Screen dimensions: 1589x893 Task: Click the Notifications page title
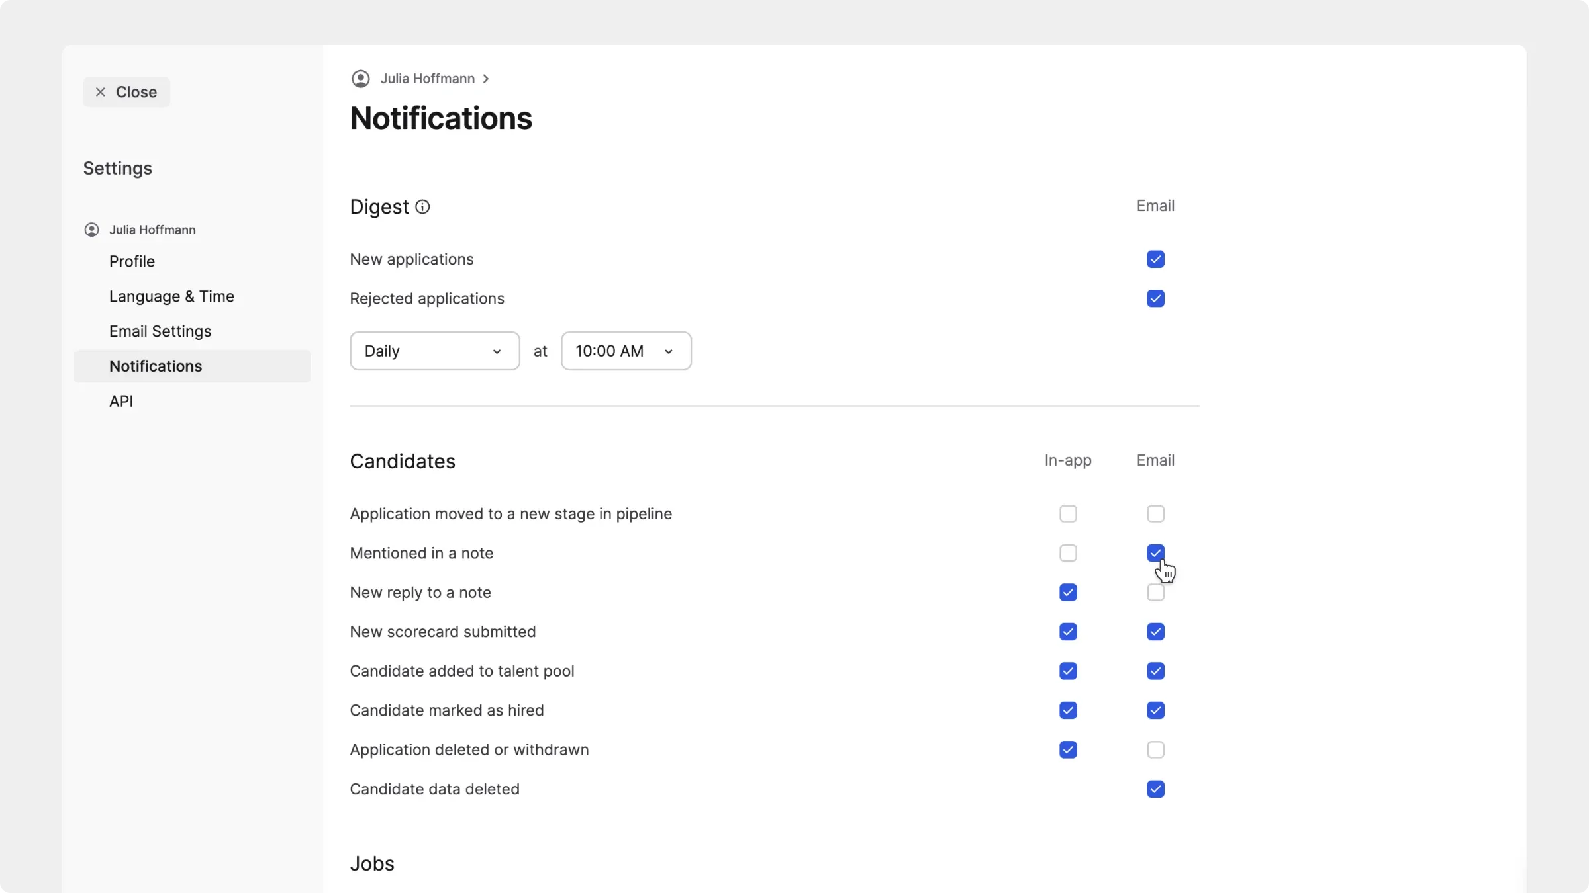pos(441,118)
